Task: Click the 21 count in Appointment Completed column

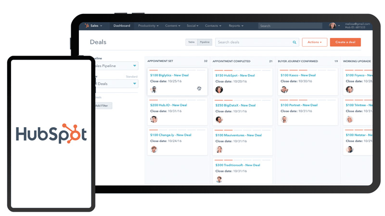Action: coord(271,61)
